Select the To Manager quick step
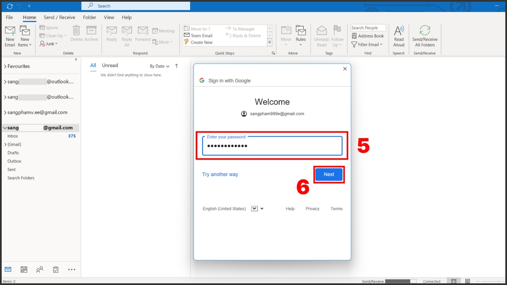 click(x=240, y=29)
